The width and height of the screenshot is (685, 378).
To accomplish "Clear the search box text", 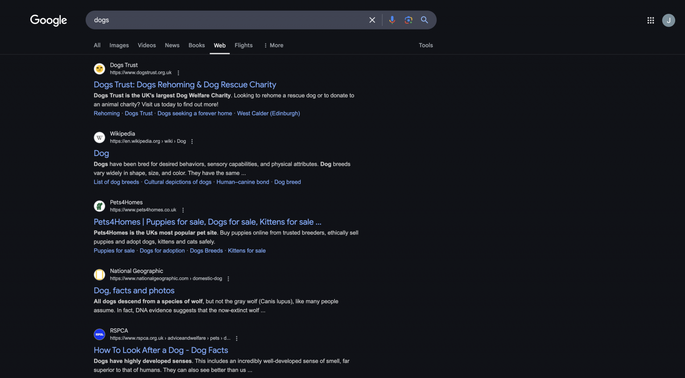I will point(372,20).
